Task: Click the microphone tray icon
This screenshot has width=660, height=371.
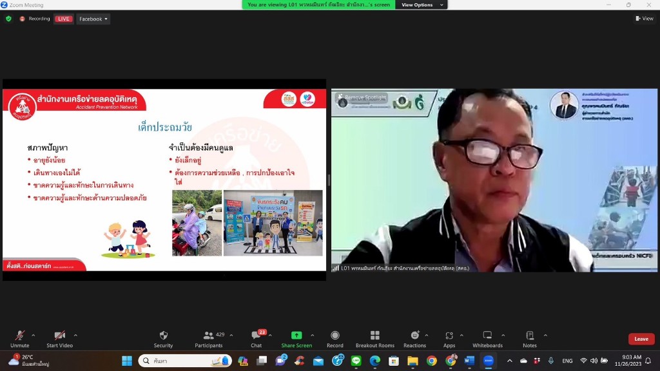Action: [x=550, y=361]
